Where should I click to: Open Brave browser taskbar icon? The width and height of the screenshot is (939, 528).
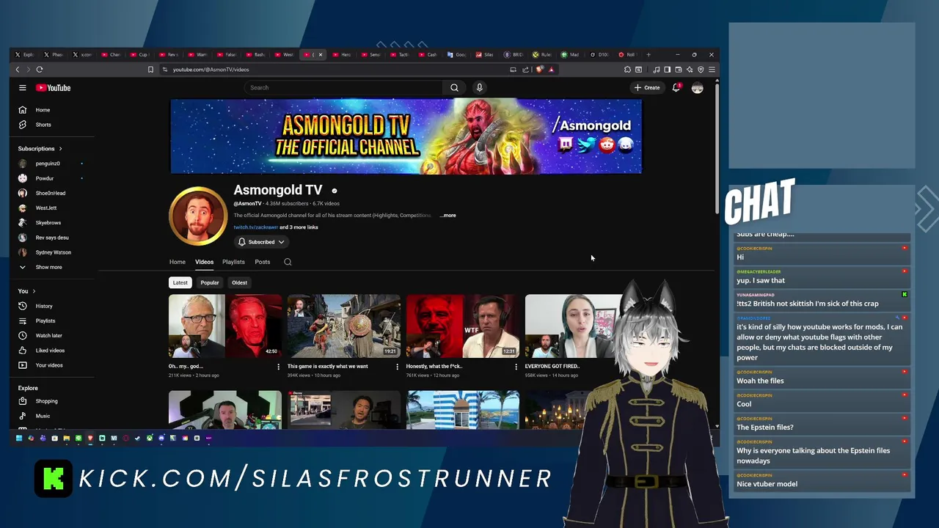click(x=90, y=438)
